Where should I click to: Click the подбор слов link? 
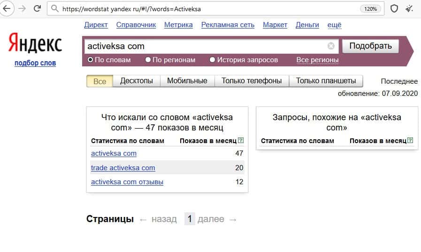pyautogui.click(x=35, y=63)
